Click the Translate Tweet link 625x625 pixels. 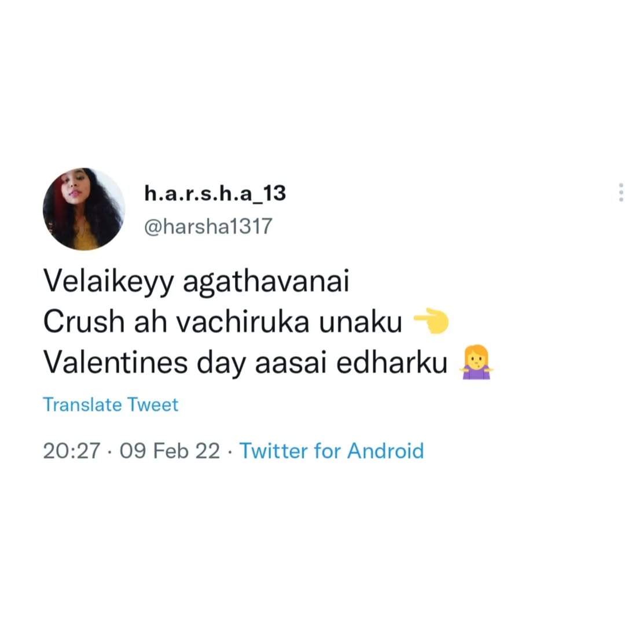tap(111, 405)
